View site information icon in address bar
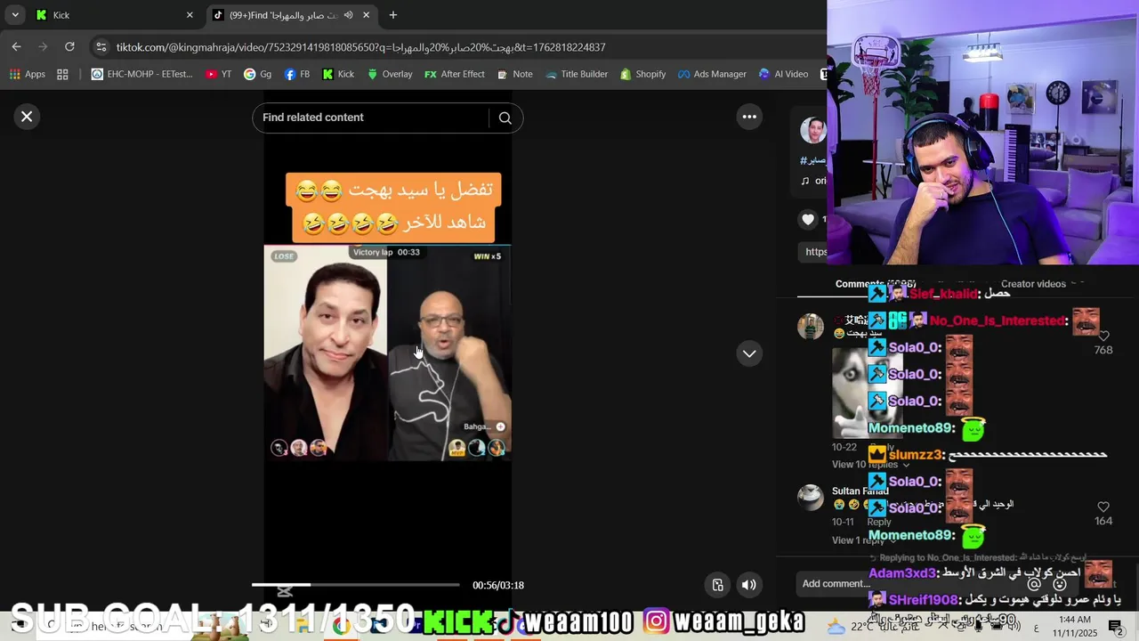 101,47
